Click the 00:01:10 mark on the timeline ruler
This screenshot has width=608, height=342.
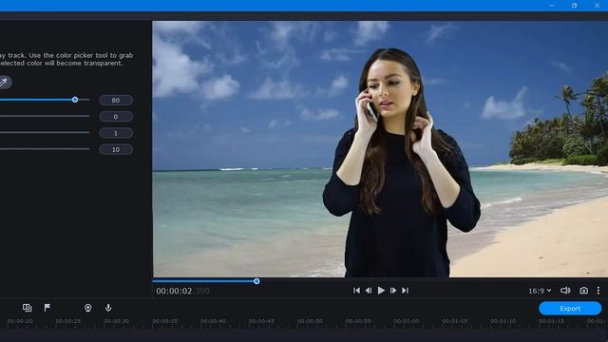click(x=503, y=321)
